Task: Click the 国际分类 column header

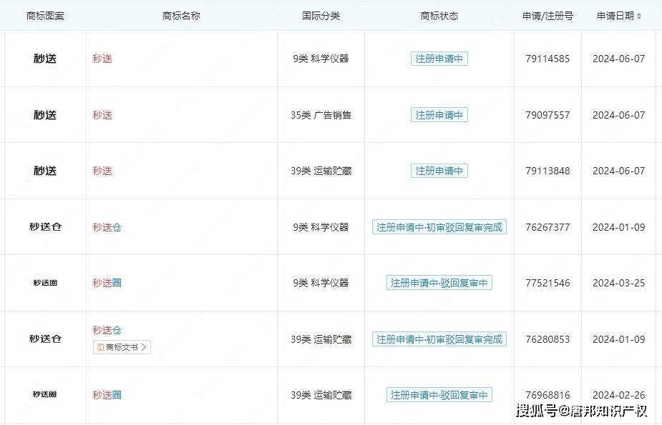Action: (x=321, y=16)
